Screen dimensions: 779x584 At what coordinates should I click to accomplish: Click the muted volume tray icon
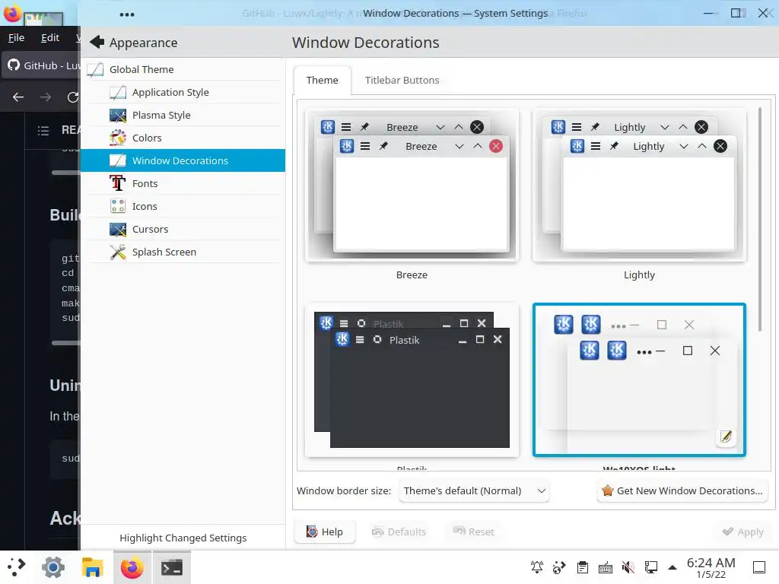[628, 567]
